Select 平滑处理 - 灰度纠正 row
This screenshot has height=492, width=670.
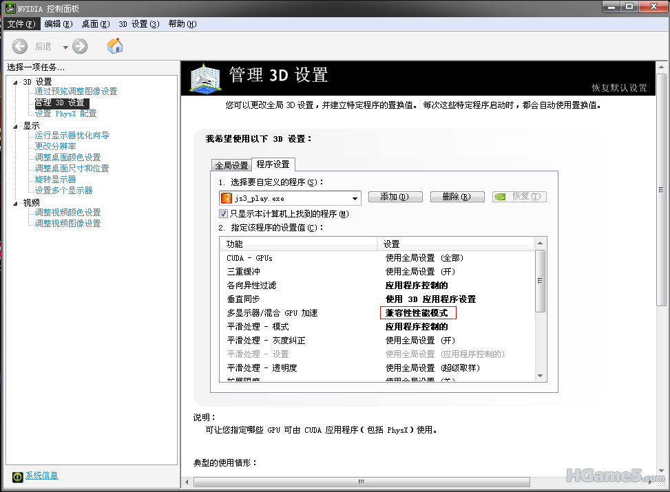pos(377,341)
